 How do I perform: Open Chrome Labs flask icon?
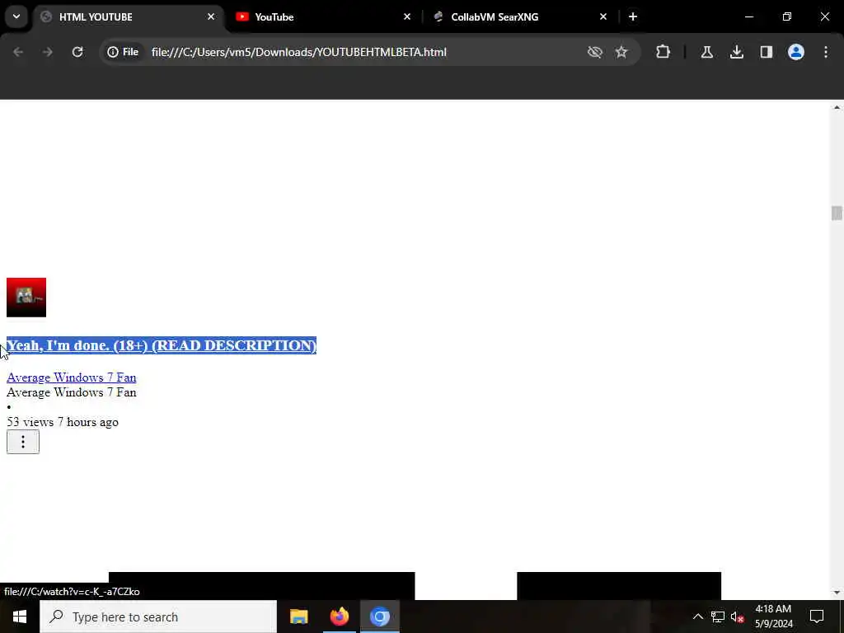[706, 52]
